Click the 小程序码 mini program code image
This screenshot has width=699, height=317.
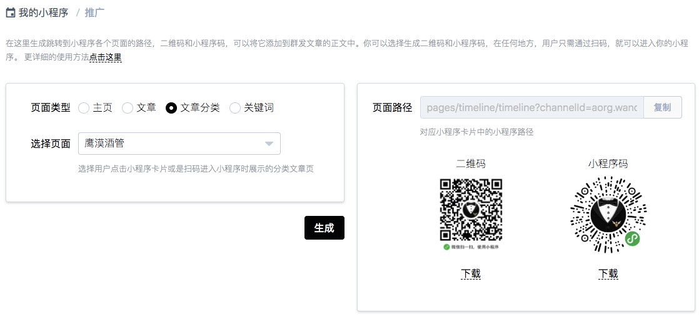pos(608,215)
